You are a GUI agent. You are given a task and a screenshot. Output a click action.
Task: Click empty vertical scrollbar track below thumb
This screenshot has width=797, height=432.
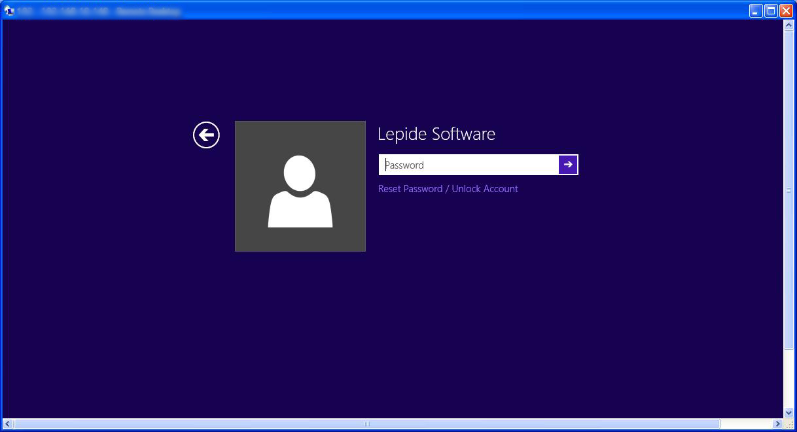coord(788,379)
